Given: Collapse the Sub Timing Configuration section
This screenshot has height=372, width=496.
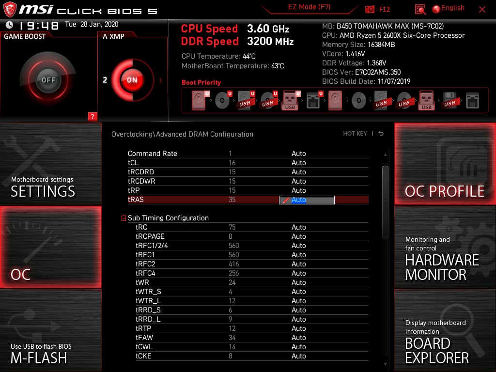Looking at the screenshot, I should point(124,218).
